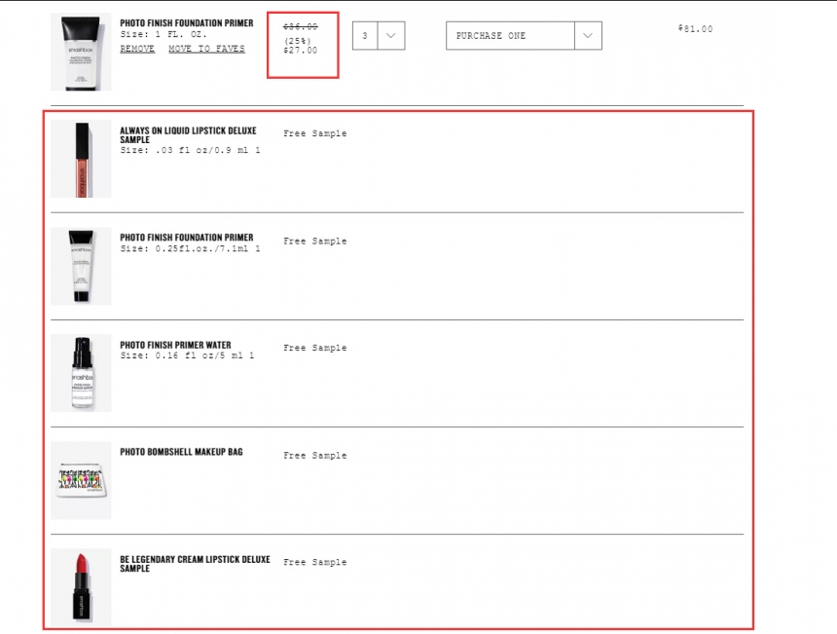Click the Size: 1 FL. OZ. text
The image size is (837, 634).
(164, 34)
